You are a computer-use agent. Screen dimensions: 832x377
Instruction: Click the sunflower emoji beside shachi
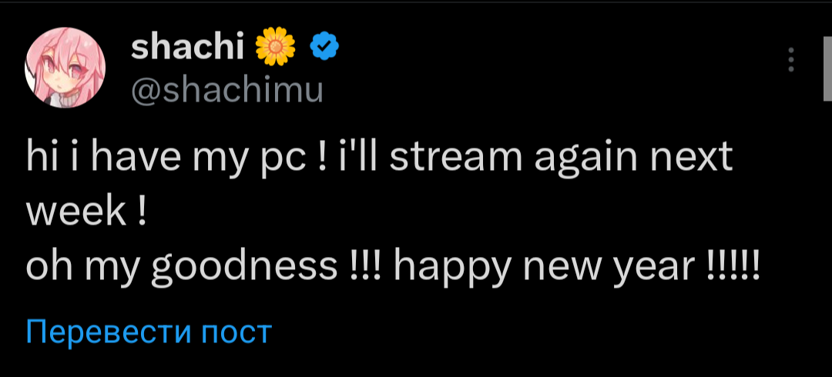[275, 48]
